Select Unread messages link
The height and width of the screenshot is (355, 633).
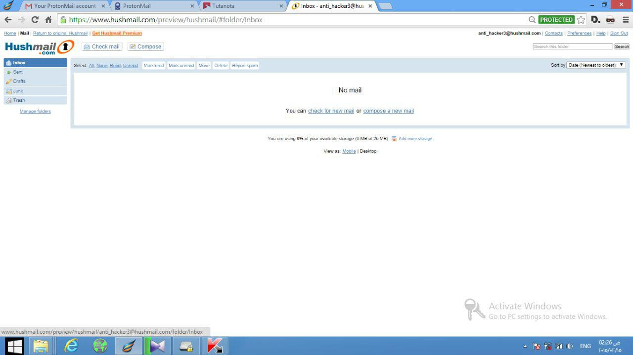[131, 66]
